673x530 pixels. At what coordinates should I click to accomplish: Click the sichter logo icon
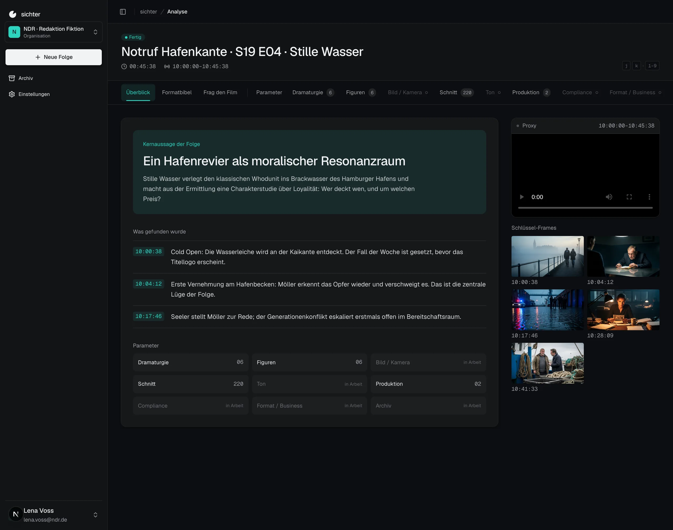click(13, 14)
